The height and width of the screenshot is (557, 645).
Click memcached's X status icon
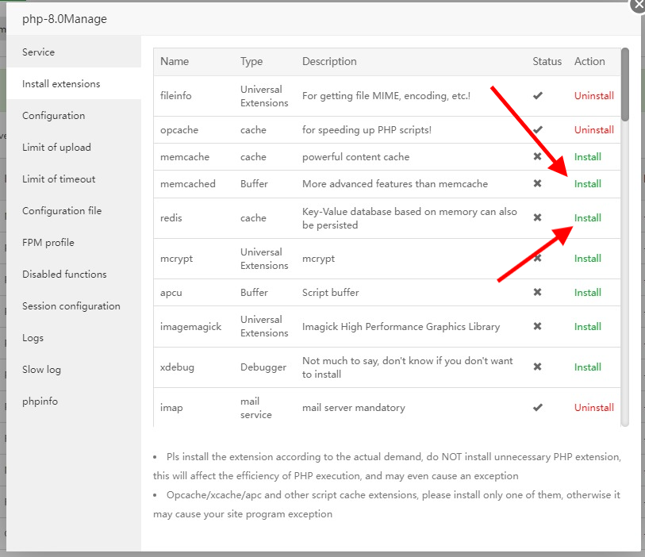[538, 183]
